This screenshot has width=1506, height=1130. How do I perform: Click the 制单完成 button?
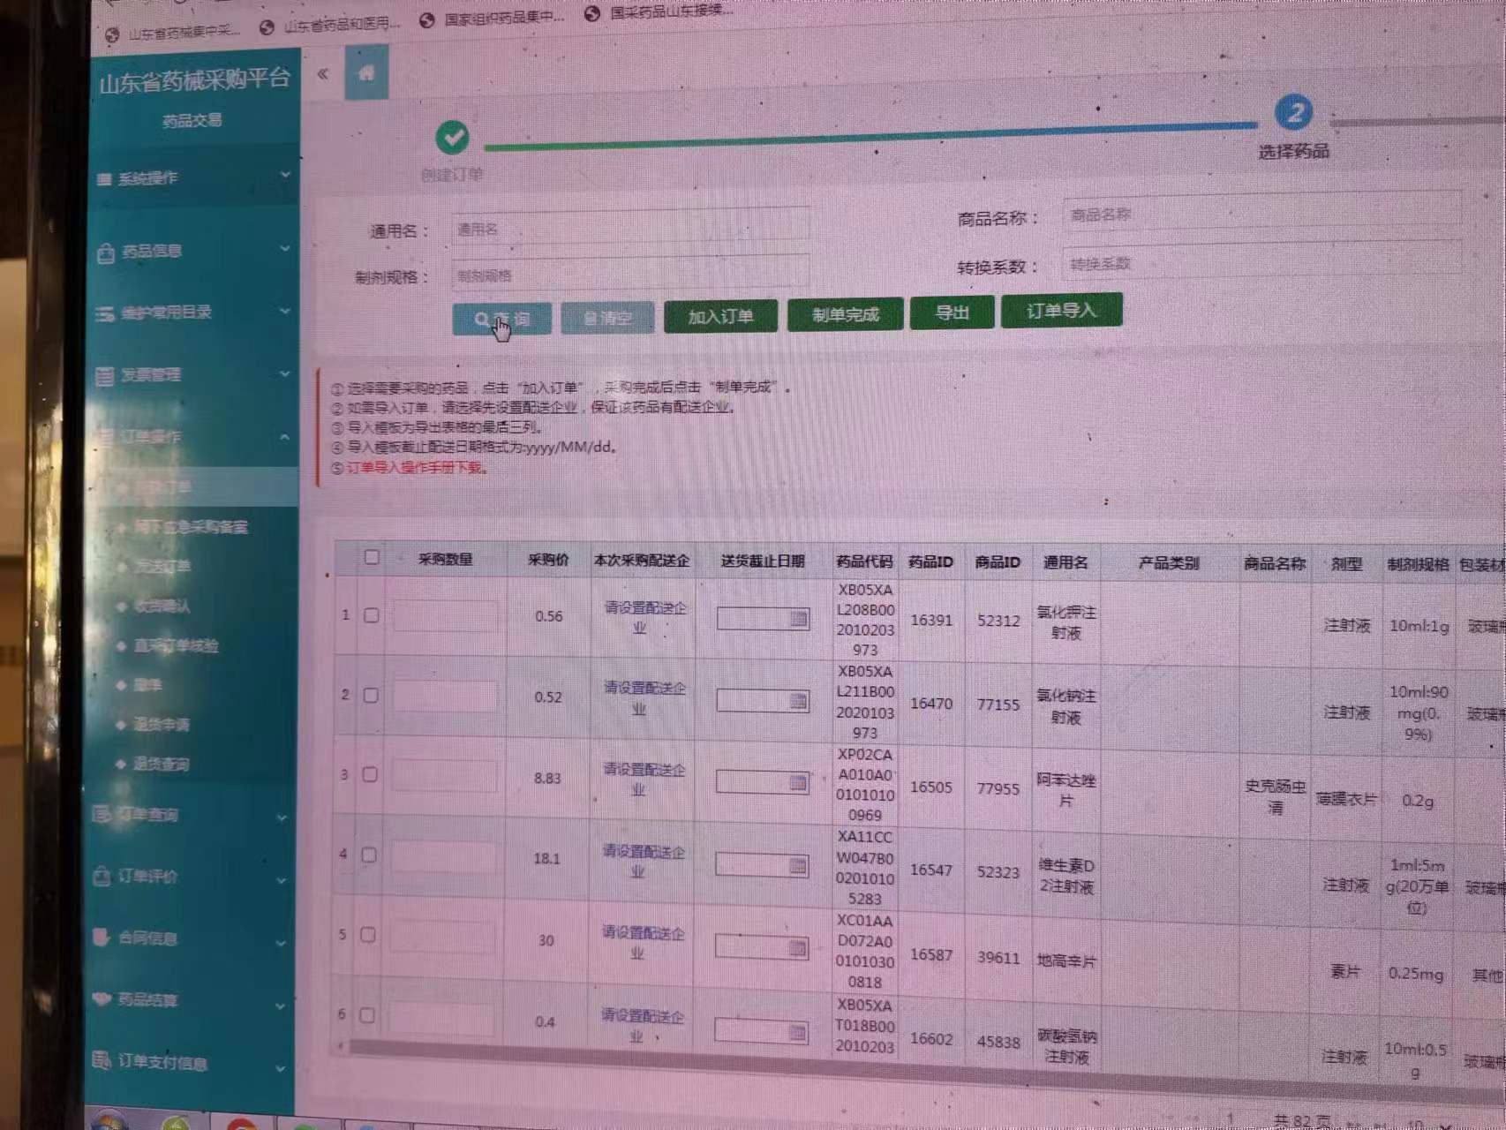[x=845, y=313]
